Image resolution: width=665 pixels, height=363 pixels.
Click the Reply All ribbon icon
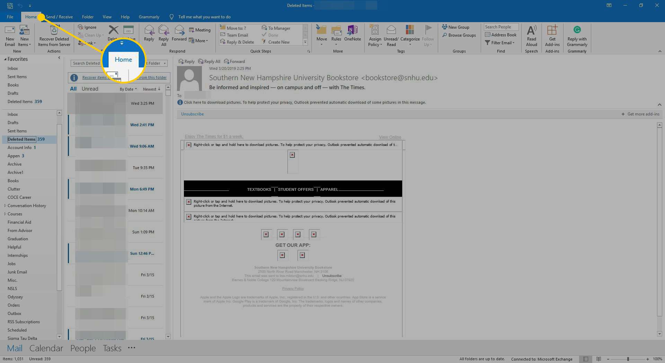pyautogui.click(x=163, y=30)
